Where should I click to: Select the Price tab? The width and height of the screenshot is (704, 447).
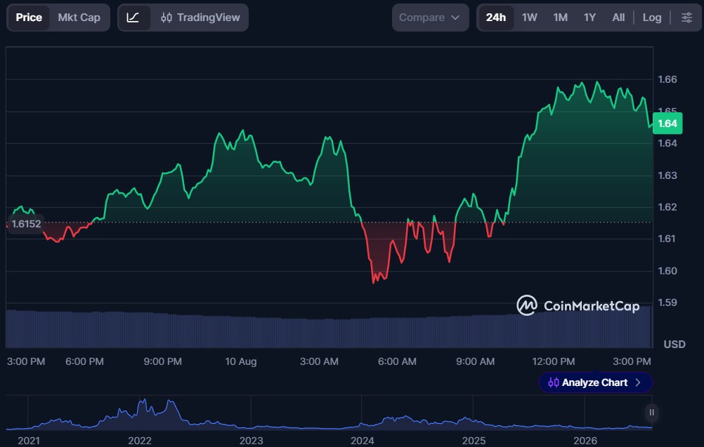(x=29, y=18)
